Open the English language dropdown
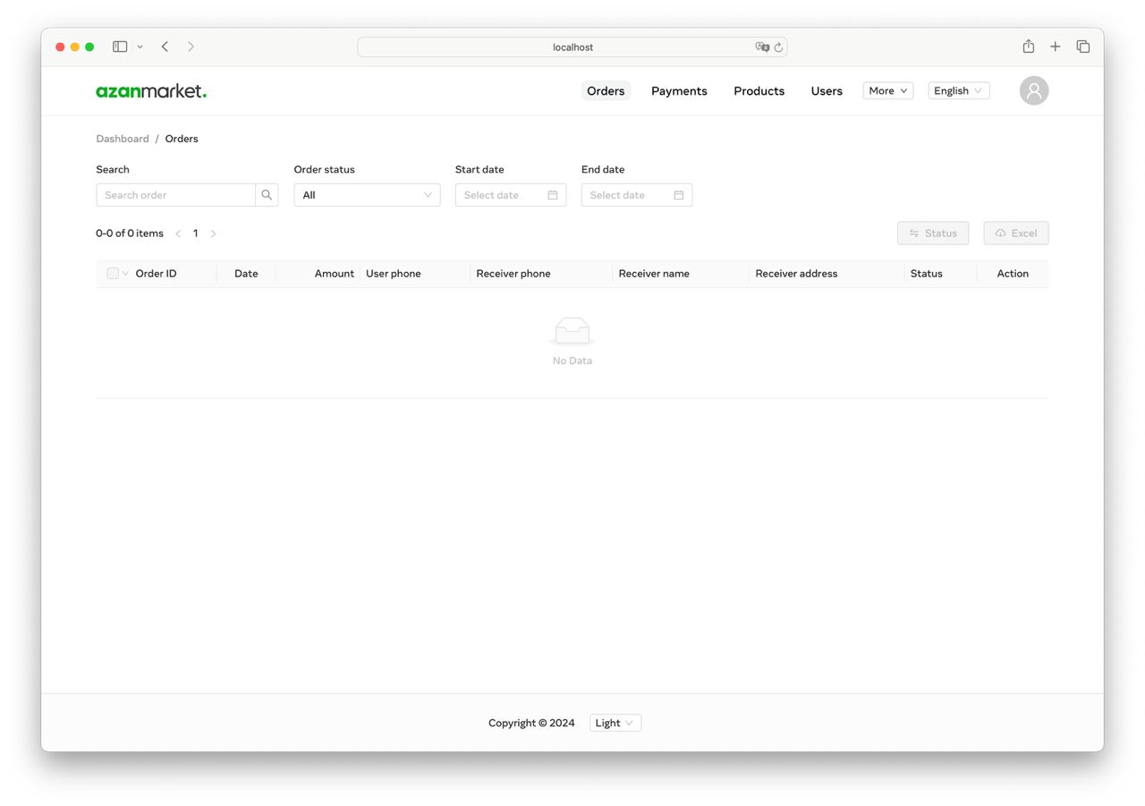The image size is (1145, 806). [957, 90]
